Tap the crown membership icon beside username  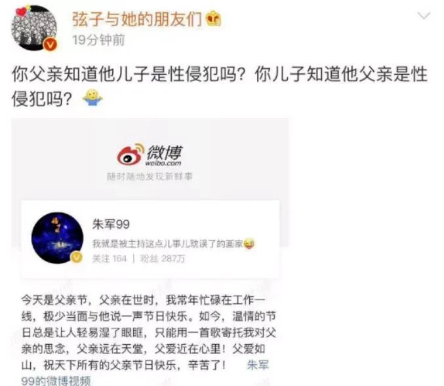coord(213,19)
